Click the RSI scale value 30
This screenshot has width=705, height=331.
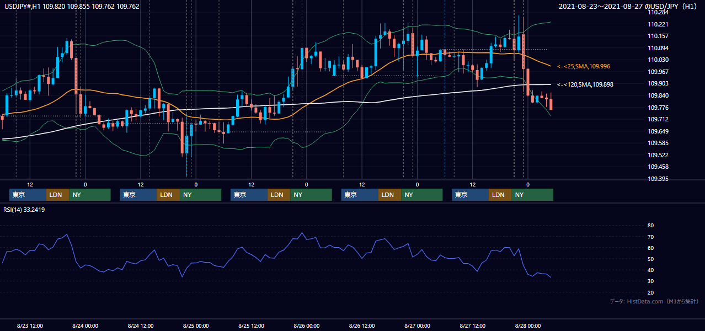[650, 281]
